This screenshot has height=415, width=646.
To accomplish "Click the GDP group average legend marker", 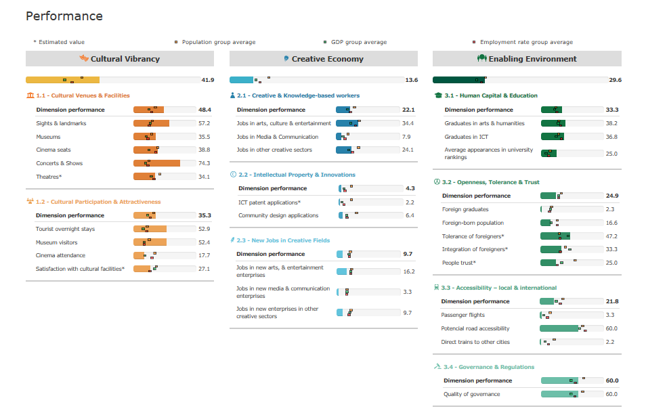I will click(325, 42).
